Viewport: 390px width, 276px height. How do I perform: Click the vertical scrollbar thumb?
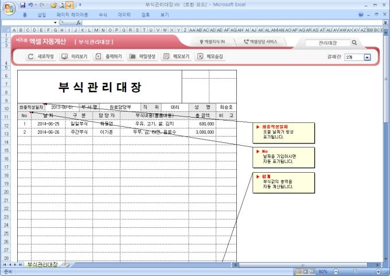click(386, 79)
